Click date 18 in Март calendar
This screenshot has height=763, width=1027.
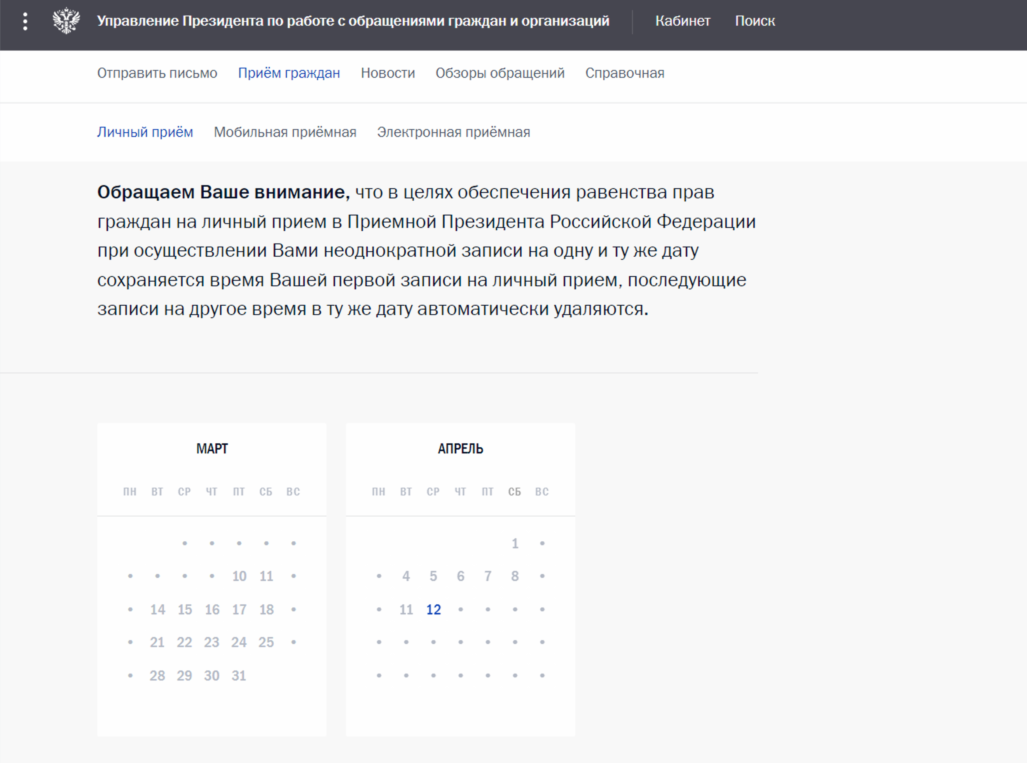(x=266, y=610)
